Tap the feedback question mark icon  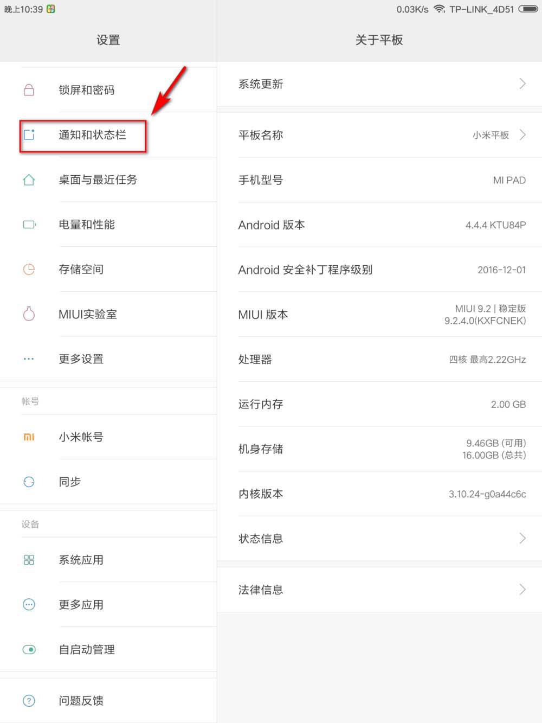pos(29,701)
